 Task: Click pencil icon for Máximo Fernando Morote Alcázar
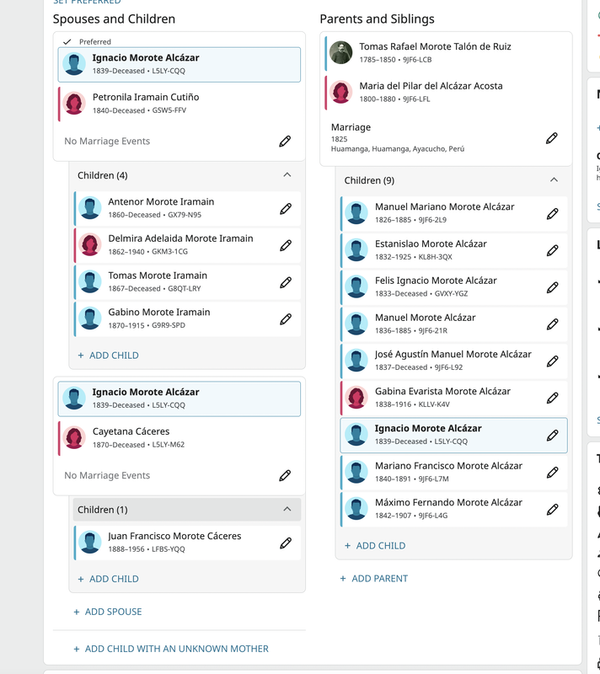(552, 510)
